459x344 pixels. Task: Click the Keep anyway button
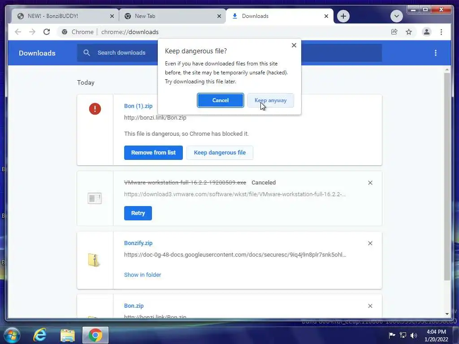tap(270, 100)
